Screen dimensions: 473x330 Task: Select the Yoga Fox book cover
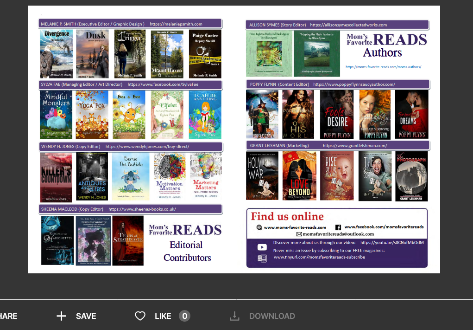tap(92, 115)
